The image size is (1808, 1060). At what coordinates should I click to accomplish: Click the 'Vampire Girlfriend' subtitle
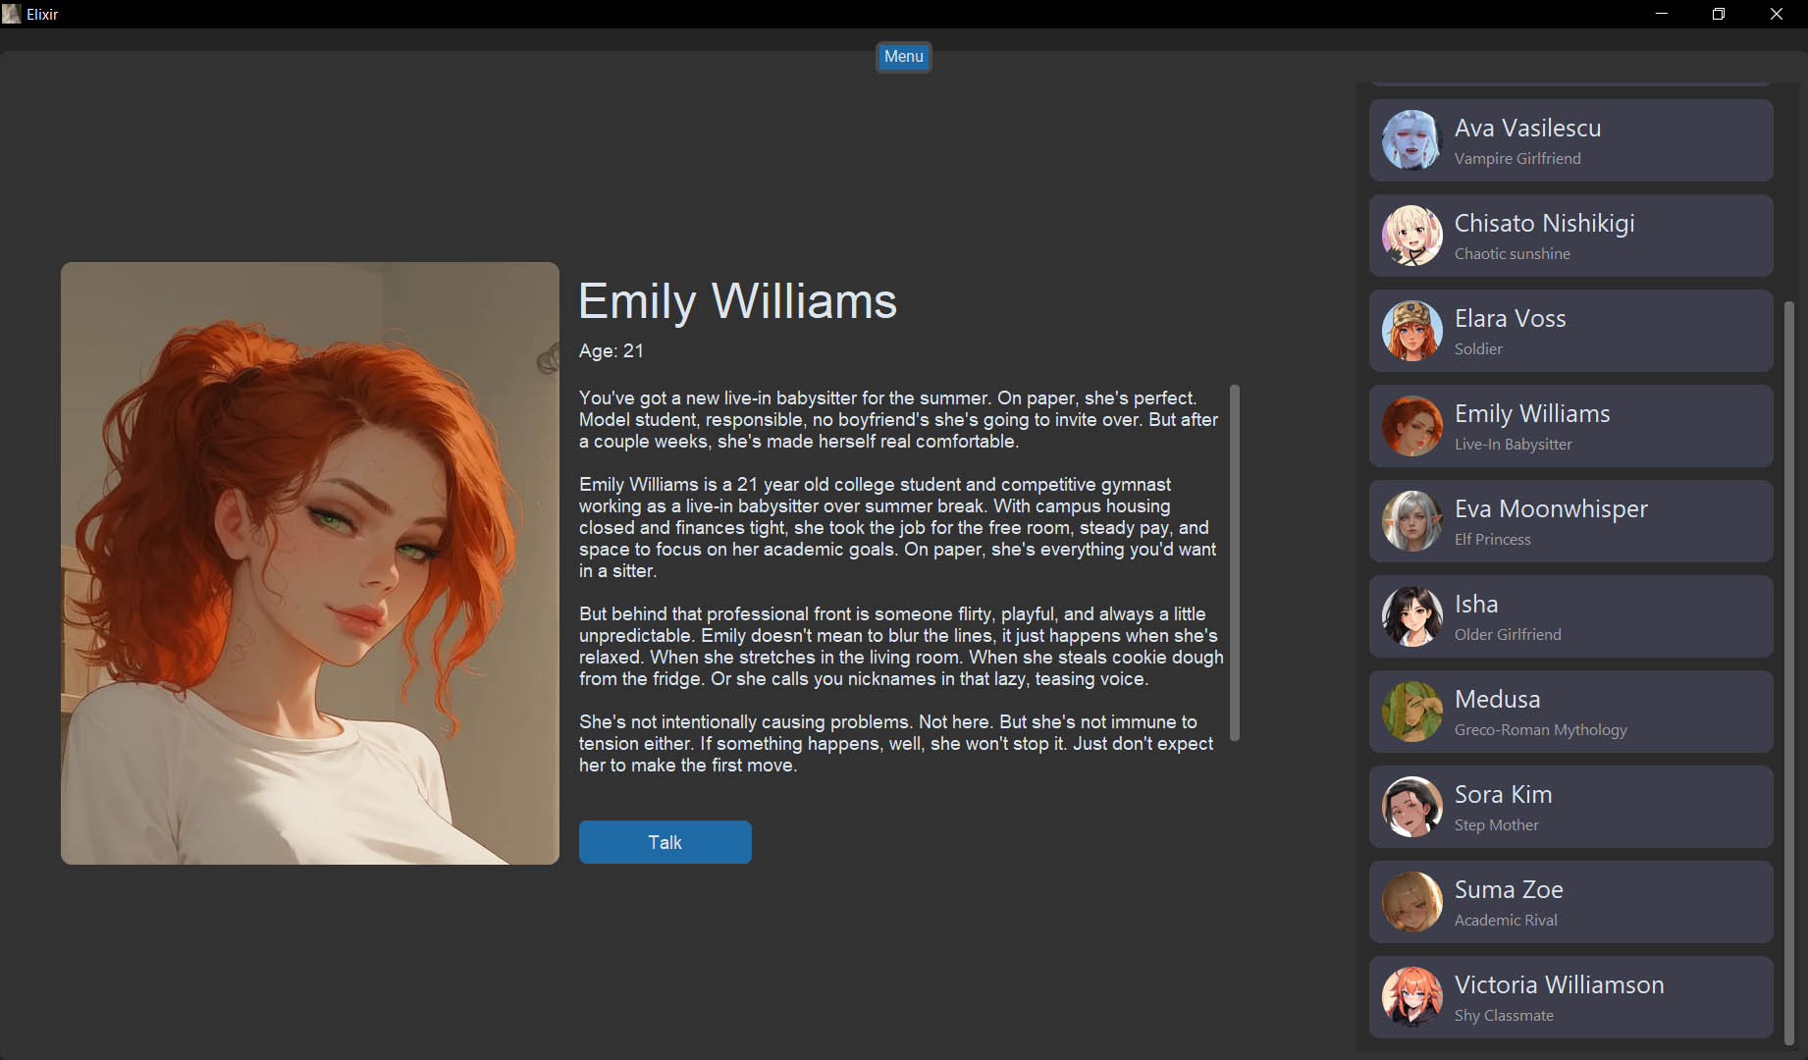click(x=1517, y=158)
